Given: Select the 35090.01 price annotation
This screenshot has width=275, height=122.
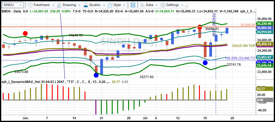Looking at the screenshot, I should (x=212, y=29).
